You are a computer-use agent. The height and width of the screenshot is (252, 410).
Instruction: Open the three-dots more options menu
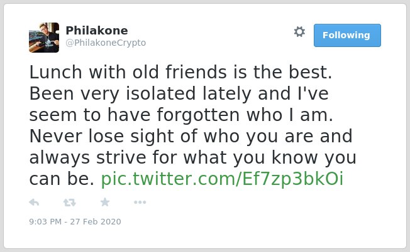pyautogui.click(x=140, y=202)
